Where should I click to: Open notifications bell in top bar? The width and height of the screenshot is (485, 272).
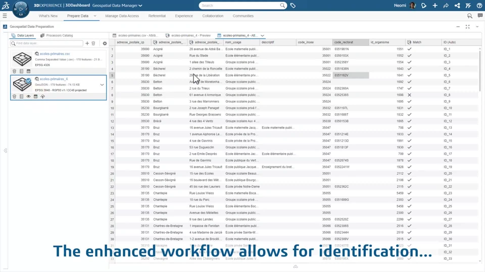coord(424,6)
